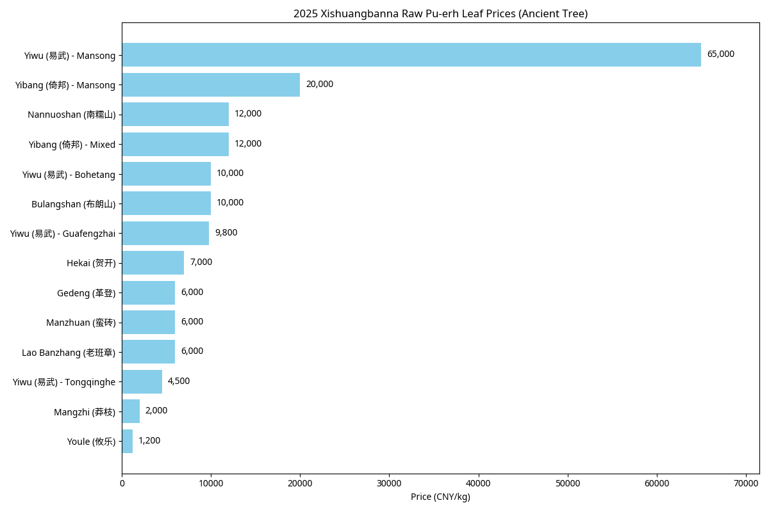769x512 pixels.
Task: Select the Yibang Mansong bar
Action: point(211,84)
